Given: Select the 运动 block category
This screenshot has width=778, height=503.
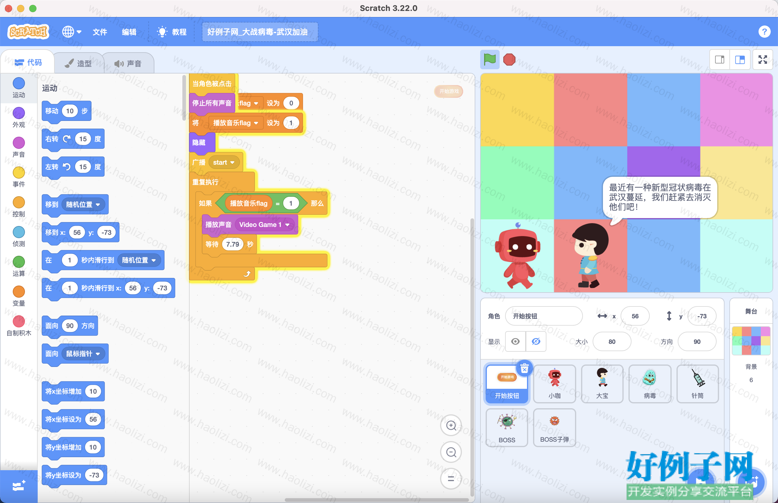Looking at the screenshot, I should coord(19,87).
